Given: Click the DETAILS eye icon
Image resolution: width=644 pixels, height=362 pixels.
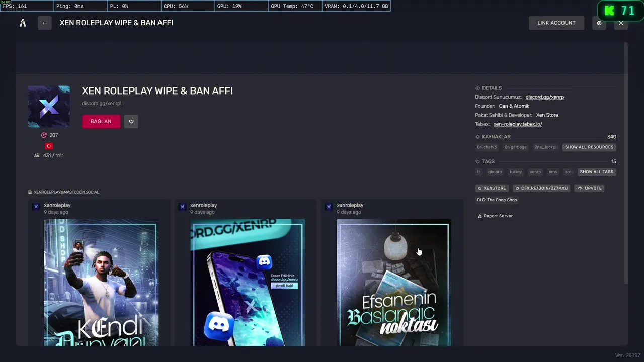Looking at the screenshot, I should (478, 88).
